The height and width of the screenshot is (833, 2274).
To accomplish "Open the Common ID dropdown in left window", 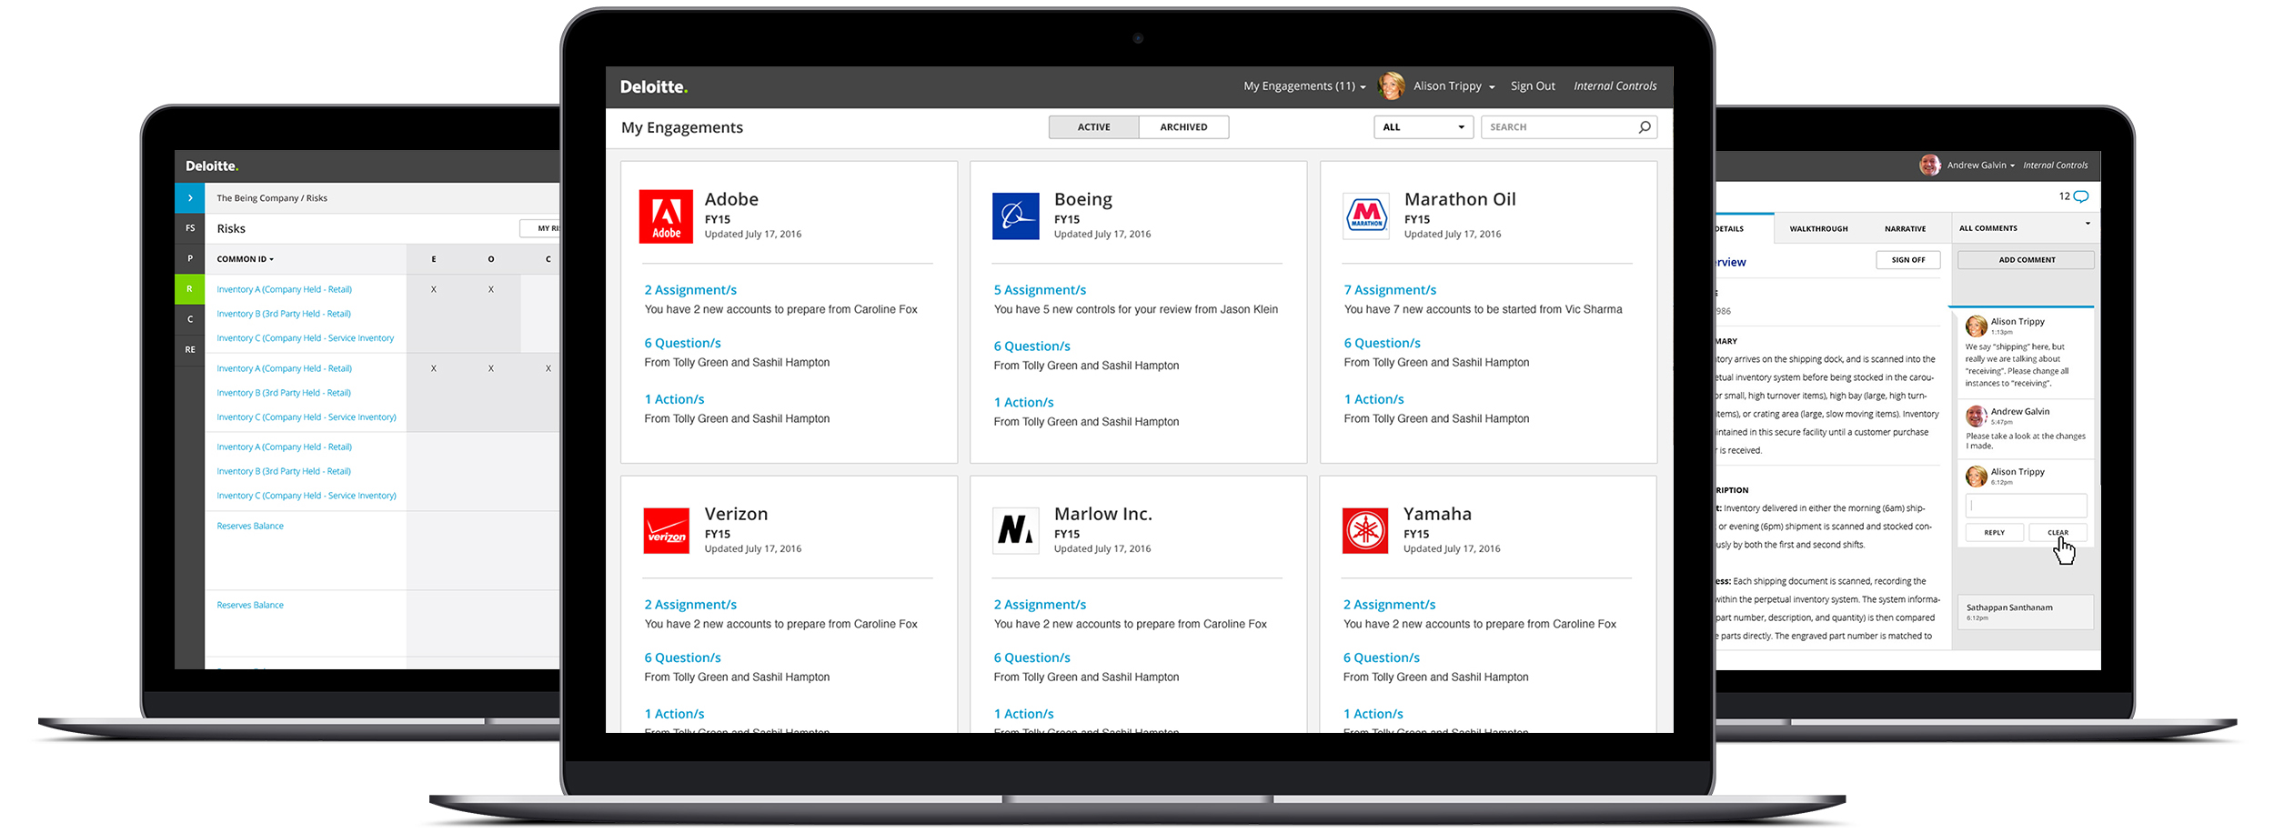I will (x=245, y=259).
